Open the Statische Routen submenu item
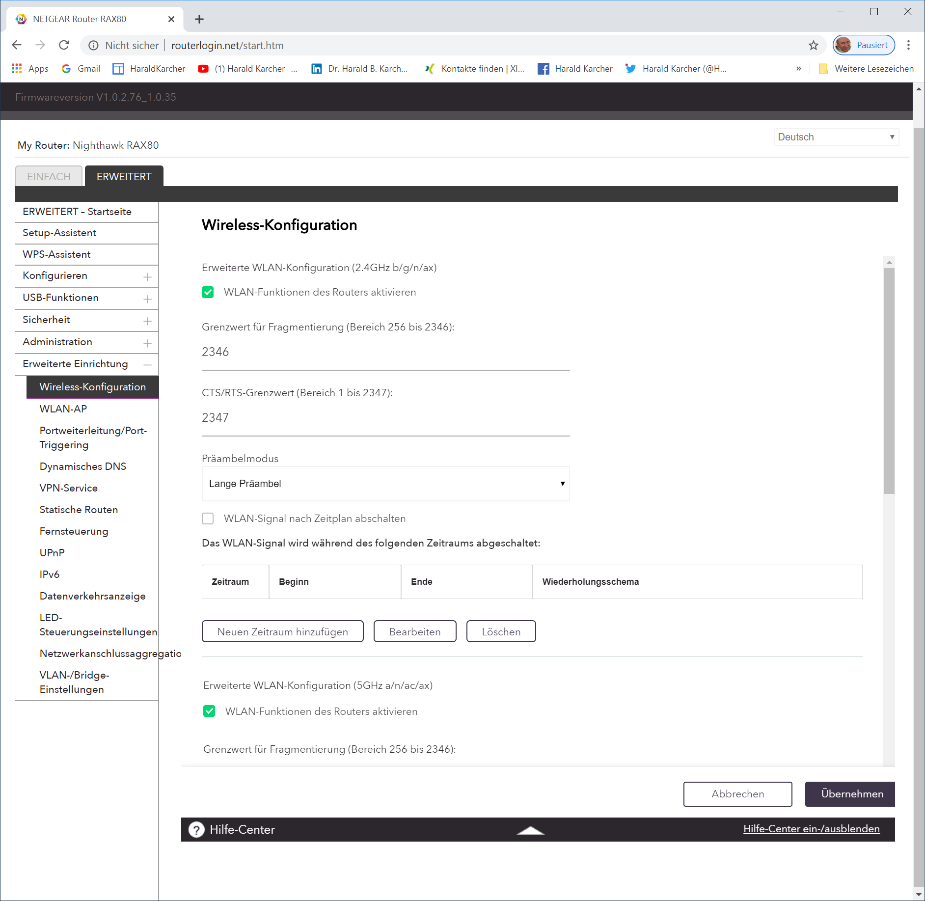Screen dimensions: 925x901 tap(79, 510)
